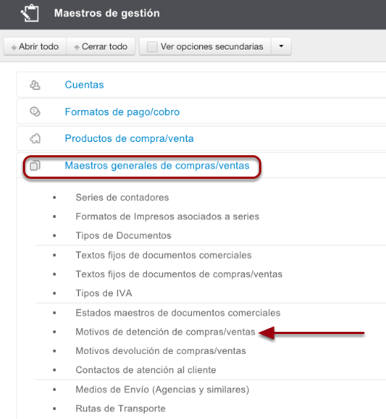Select Tipos de IVA
The width and height of the screenshot is (386, 419).
(x=104, y=293)
